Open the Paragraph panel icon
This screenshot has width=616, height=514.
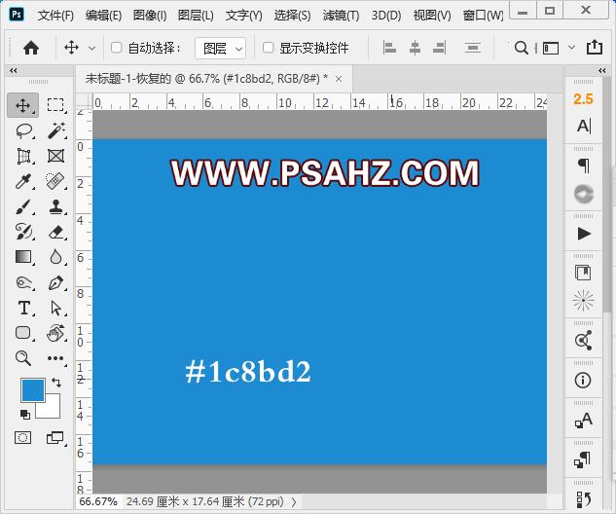[x=584, y=165]
